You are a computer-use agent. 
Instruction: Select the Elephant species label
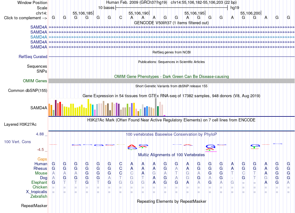(39, 183)
